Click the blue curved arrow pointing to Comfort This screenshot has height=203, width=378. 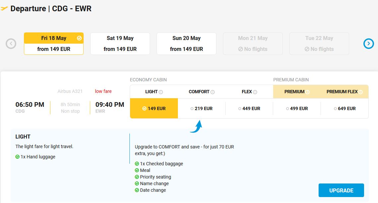coord(196,126)
